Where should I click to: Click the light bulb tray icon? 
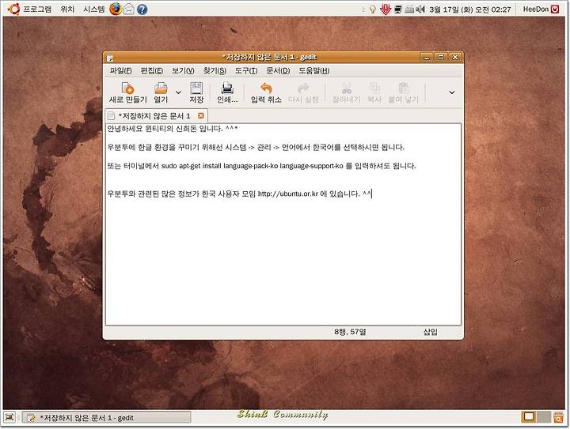[x=372, y=9]
